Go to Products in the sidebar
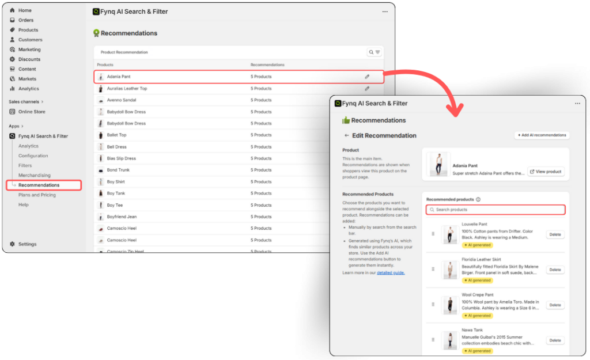590x360 pixels. click(x=28, y=30)
